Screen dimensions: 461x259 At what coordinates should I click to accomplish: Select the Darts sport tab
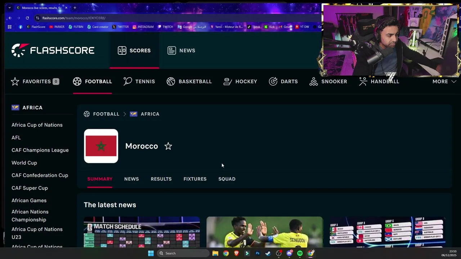[283, 82]
